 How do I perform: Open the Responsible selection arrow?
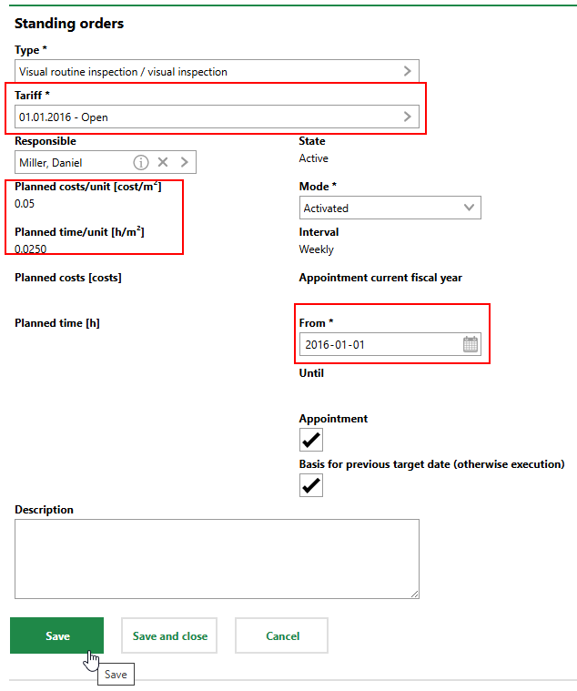pos(185,162)
